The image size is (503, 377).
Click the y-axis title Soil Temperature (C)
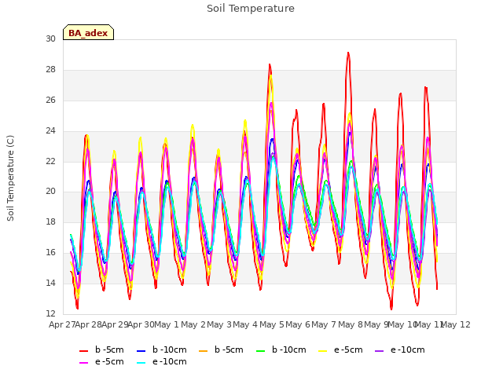click(x=10, y=178)
